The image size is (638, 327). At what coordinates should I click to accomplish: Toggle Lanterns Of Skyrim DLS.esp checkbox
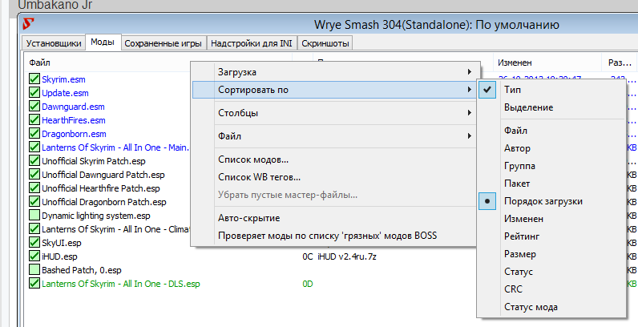point(34,284)
